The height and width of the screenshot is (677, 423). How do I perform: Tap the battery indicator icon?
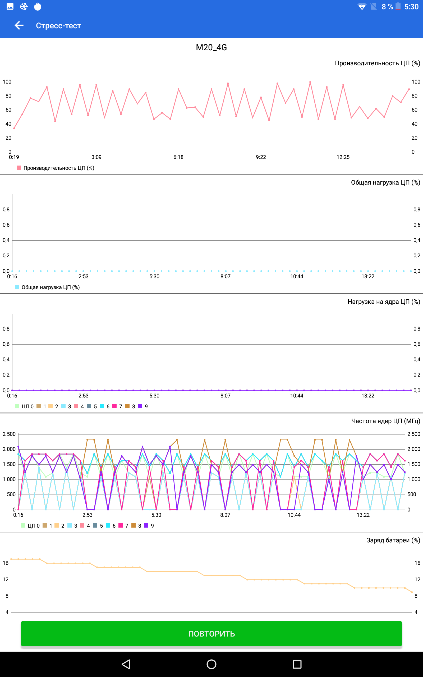click(398, 6)
